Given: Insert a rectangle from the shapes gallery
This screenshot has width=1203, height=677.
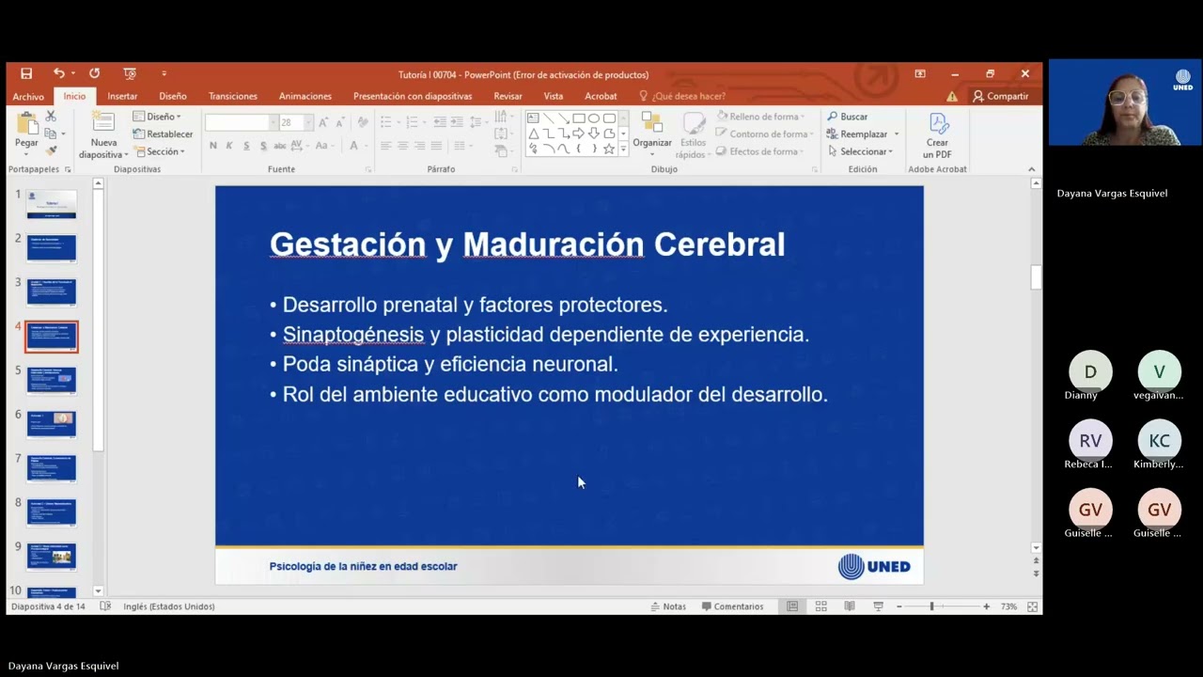Looking at the screenshot, I should point(579,118).
